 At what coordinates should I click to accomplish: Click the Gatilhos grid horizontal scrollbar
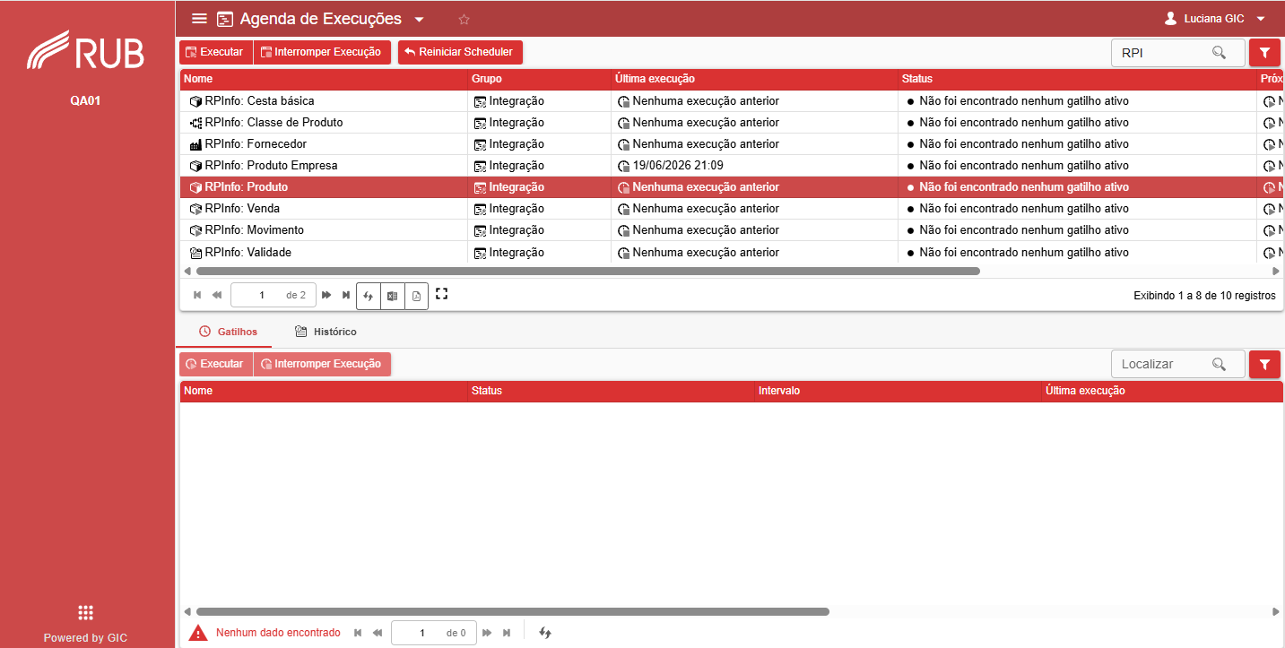click(x=512, y=612)
